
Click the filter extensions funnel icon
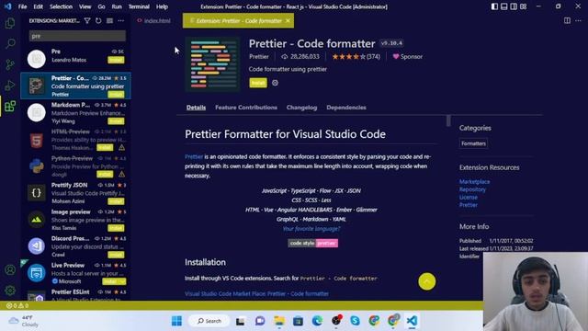pyautogui.click(x=87, y=20)
